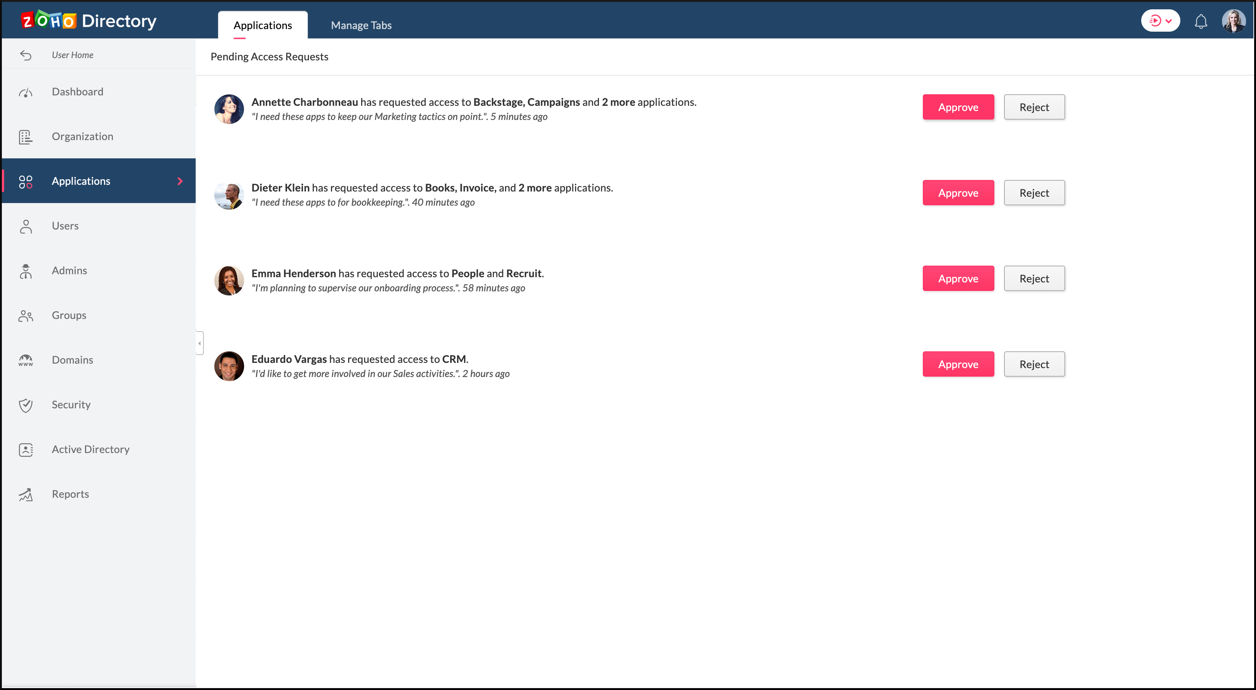Switch to the Manage Tabs tab
The width and height of the screenshot is (1256, 690).
361,25
